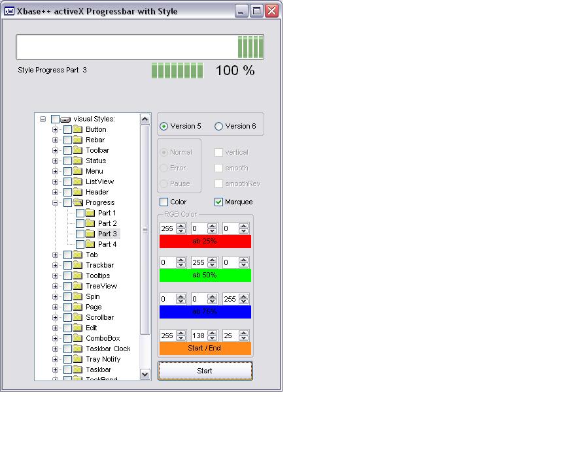Collapse the Progress tree node
Image resolution: width=586 pixels, height=468 pixels.
(x=56, y=202)
